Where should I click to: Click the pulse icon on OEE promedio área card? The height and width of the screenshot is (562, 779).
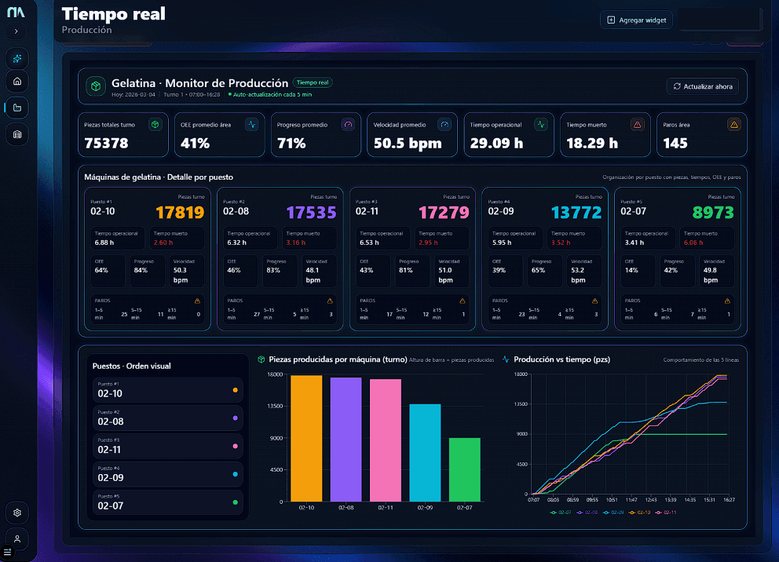coord(254,124)
